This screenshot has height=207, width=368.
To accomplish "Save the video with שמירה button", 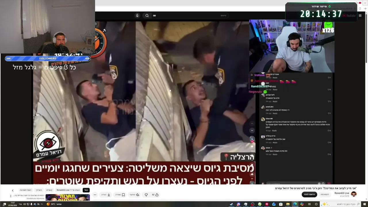I will click(x=120, y=195).
